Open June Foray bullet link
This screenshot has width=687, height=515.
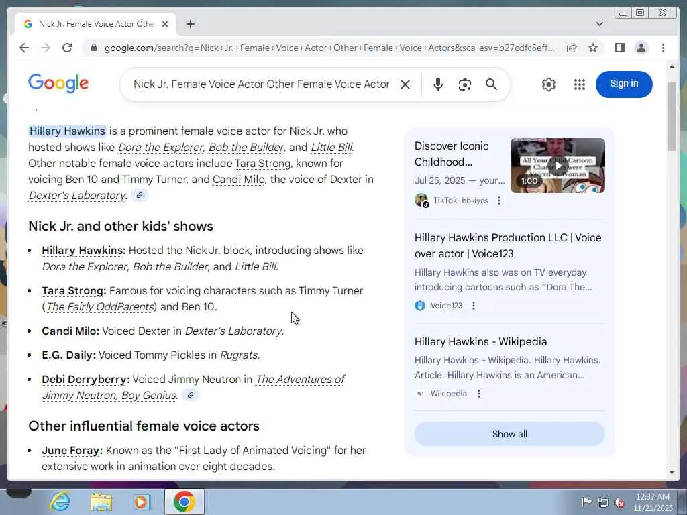tap(72, 451)
